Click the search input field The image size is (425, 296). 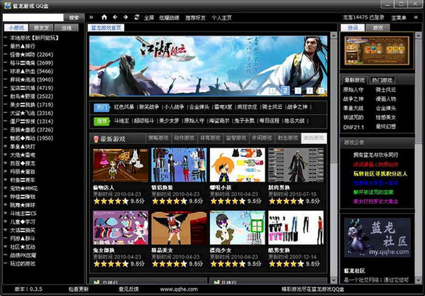(x=33, y=18)
